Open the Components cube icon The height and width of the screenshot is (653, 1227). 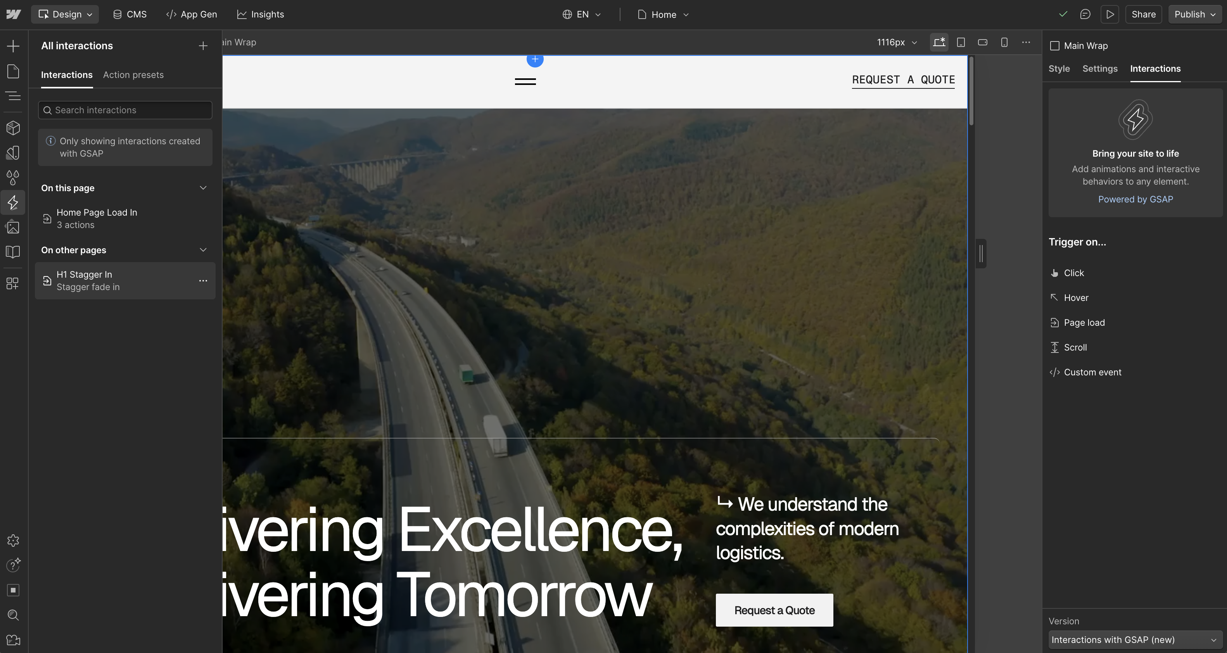point(13,128)
